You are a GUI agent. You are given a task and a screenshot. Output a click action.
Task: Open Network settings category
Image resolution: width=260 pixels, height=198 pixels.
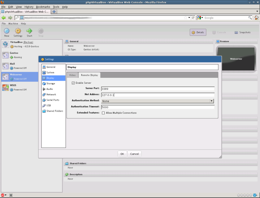[x=53, y=94]
